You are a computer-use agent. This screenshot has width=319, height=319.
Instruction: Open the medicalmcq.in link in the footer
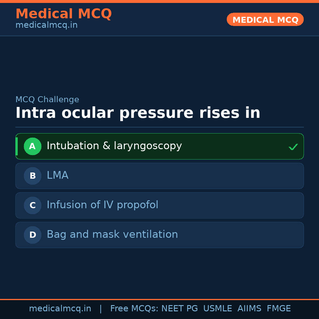click(x=60, y=309)
